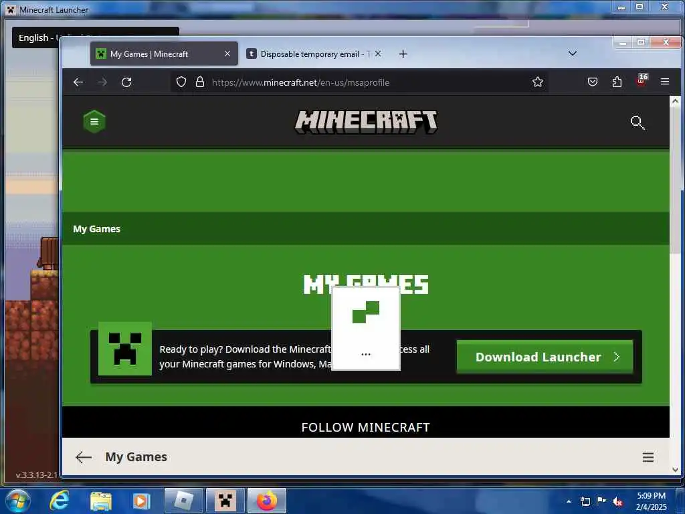Click Download Launcher button
Viewport: 685px width, 514px height.
(545, 357)
